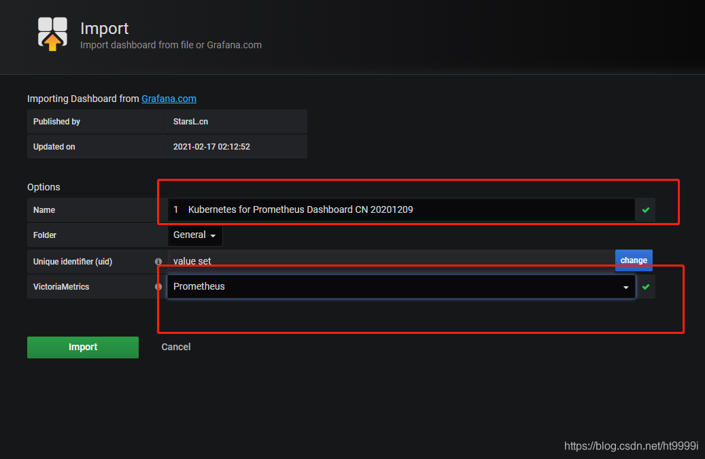Click the 'Folder' label

tap(44, 235)
